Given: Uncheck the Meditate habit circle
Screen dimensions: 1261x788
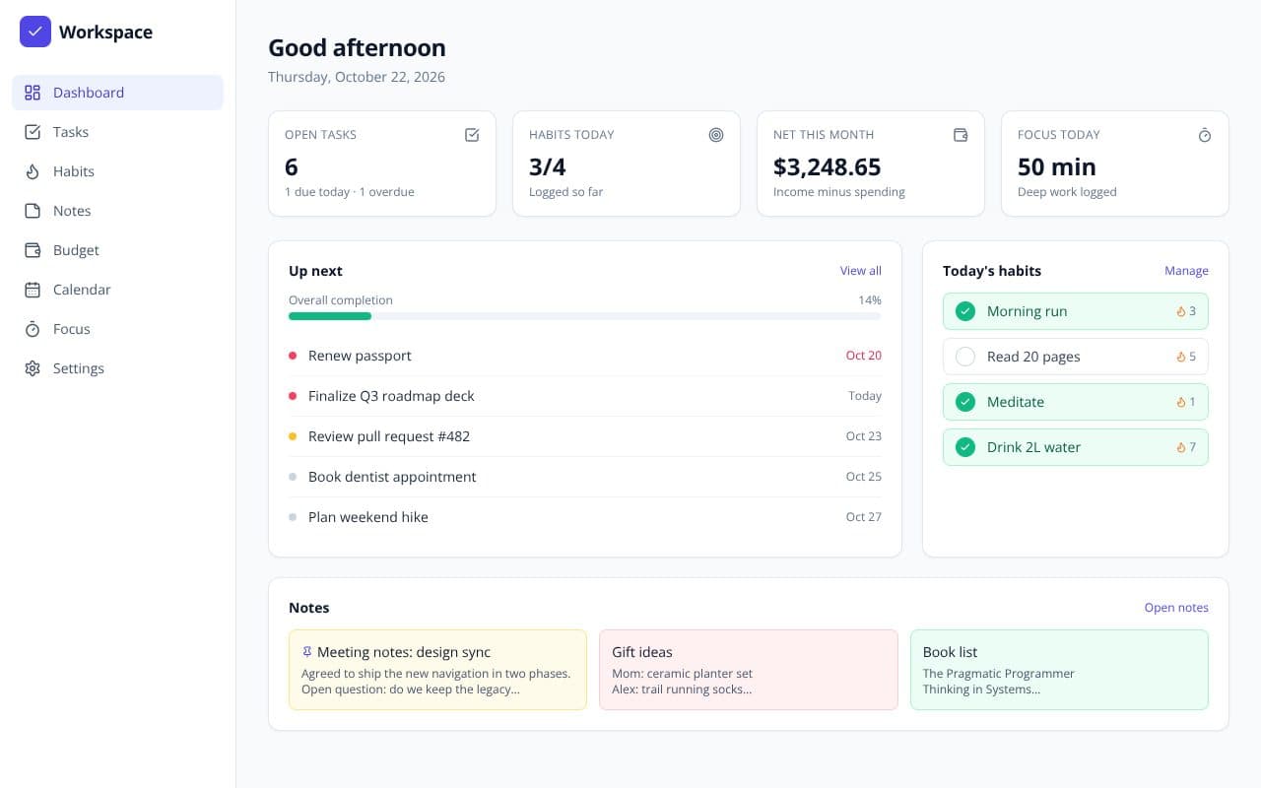Looking at the screenshot, I should pyautogui.click(x=966, y=402).
